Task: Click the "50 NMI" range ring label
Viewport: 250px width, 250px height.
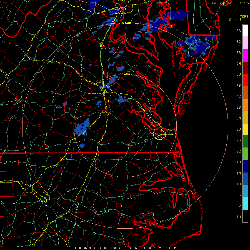Action: pyautogui.click(x=125, y=74)
